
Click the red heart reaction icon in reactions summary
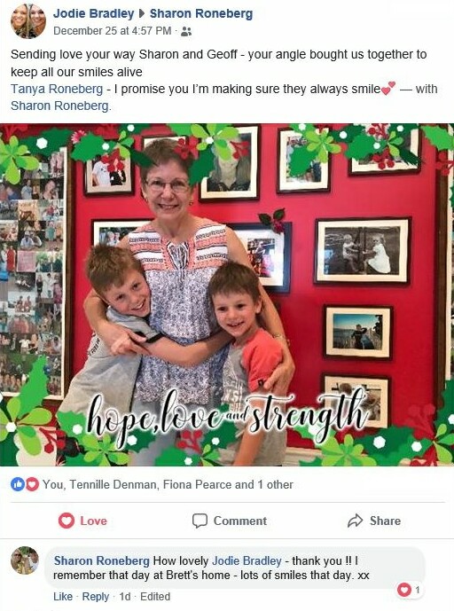[32, 484]
